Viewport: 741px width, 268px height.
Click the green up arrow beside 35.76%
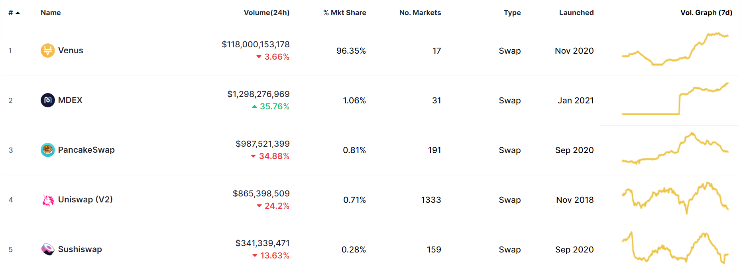[254, 107]
